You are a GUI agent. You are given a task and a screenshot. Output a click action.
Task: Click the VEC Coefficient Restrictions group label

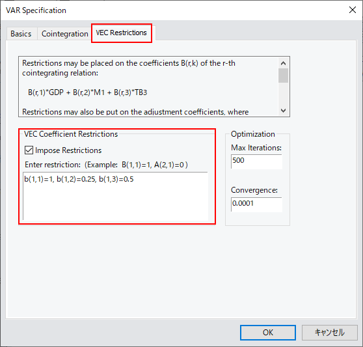(71, 134)
